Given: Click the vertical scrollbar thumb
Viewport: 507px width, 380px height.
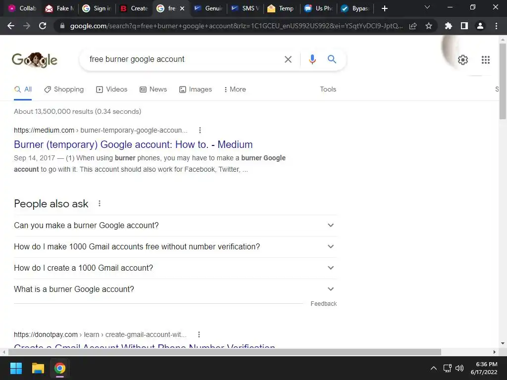Looking at the screenshot, I should (503, 81).
